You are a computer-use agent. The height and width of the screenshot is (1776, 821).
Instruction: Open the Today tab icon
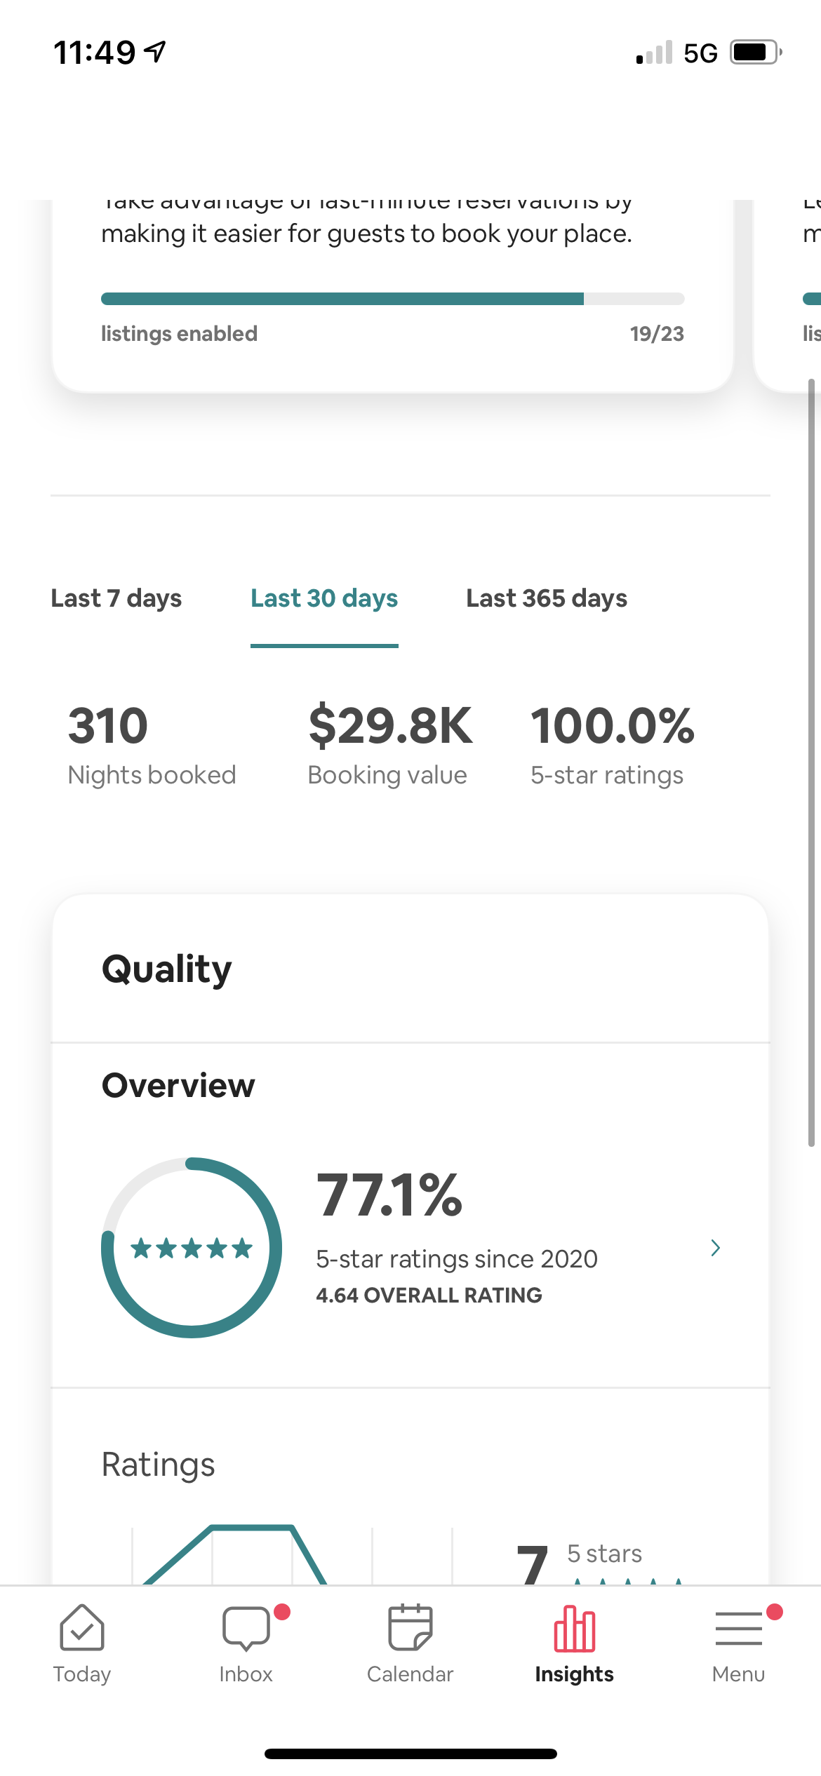[x=82, y=1628]
